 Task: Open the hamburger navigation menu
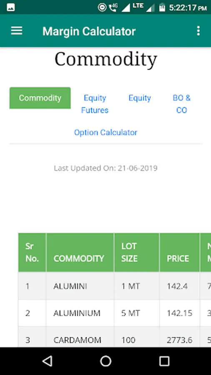(17, 31)
